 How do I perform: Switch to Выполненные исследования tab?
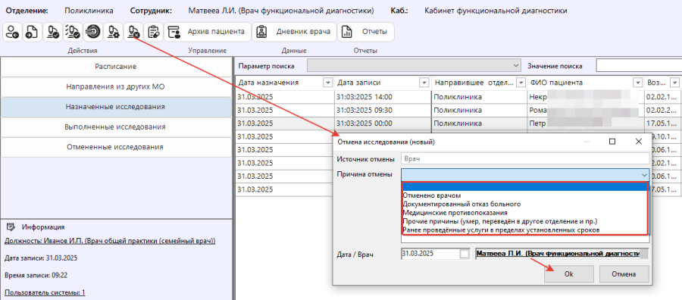(116, 127)
